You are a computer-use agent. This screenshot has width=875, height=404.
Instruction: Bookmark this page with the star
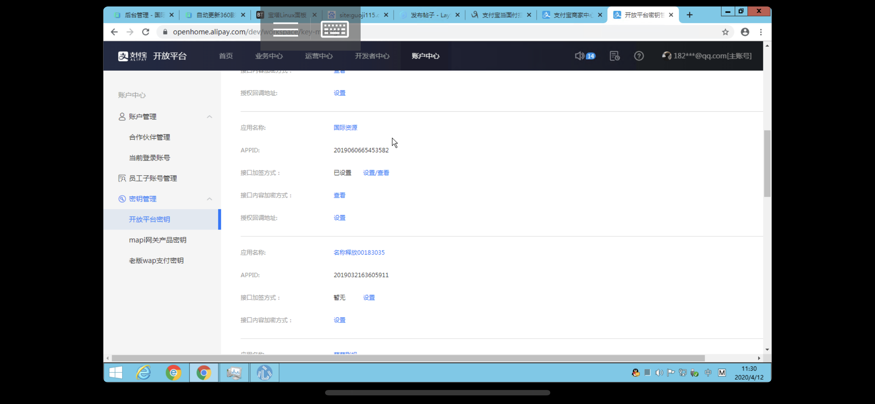[x=725, y=32]
